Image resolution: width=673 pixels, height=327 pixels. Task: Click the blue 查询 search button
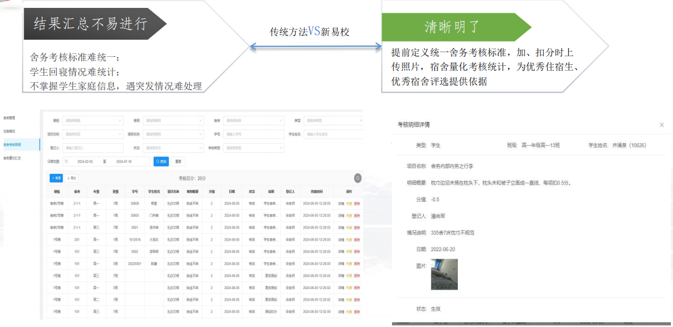161,162
